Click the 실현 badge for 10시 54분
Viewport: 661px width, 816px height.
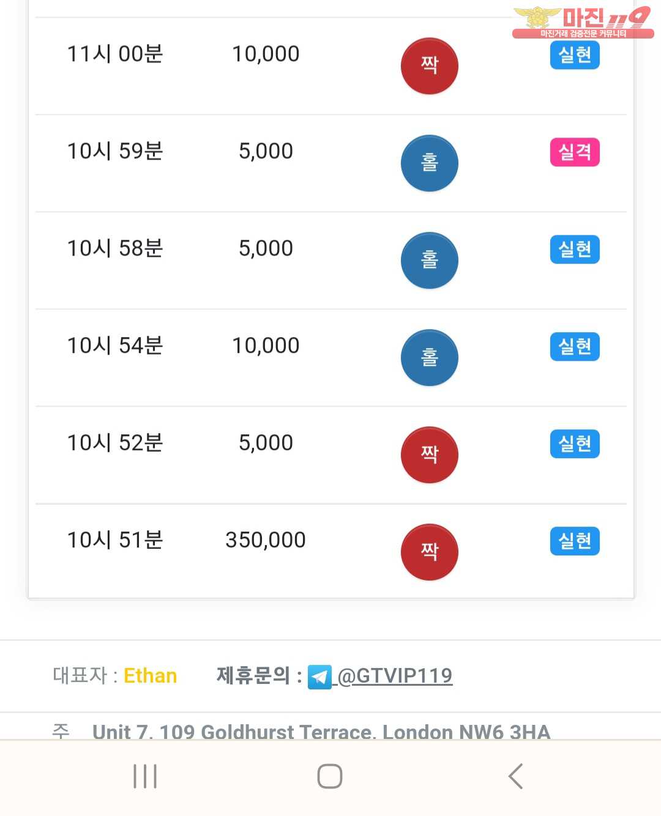[x=575, y=347]
